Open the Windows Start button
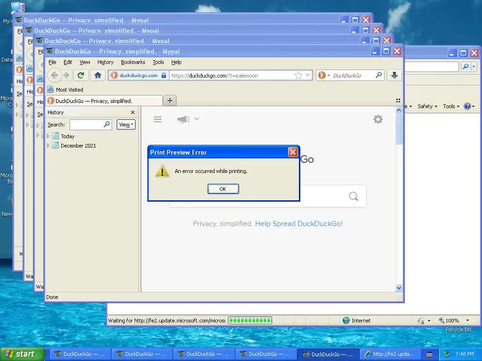 click(22, 354)
